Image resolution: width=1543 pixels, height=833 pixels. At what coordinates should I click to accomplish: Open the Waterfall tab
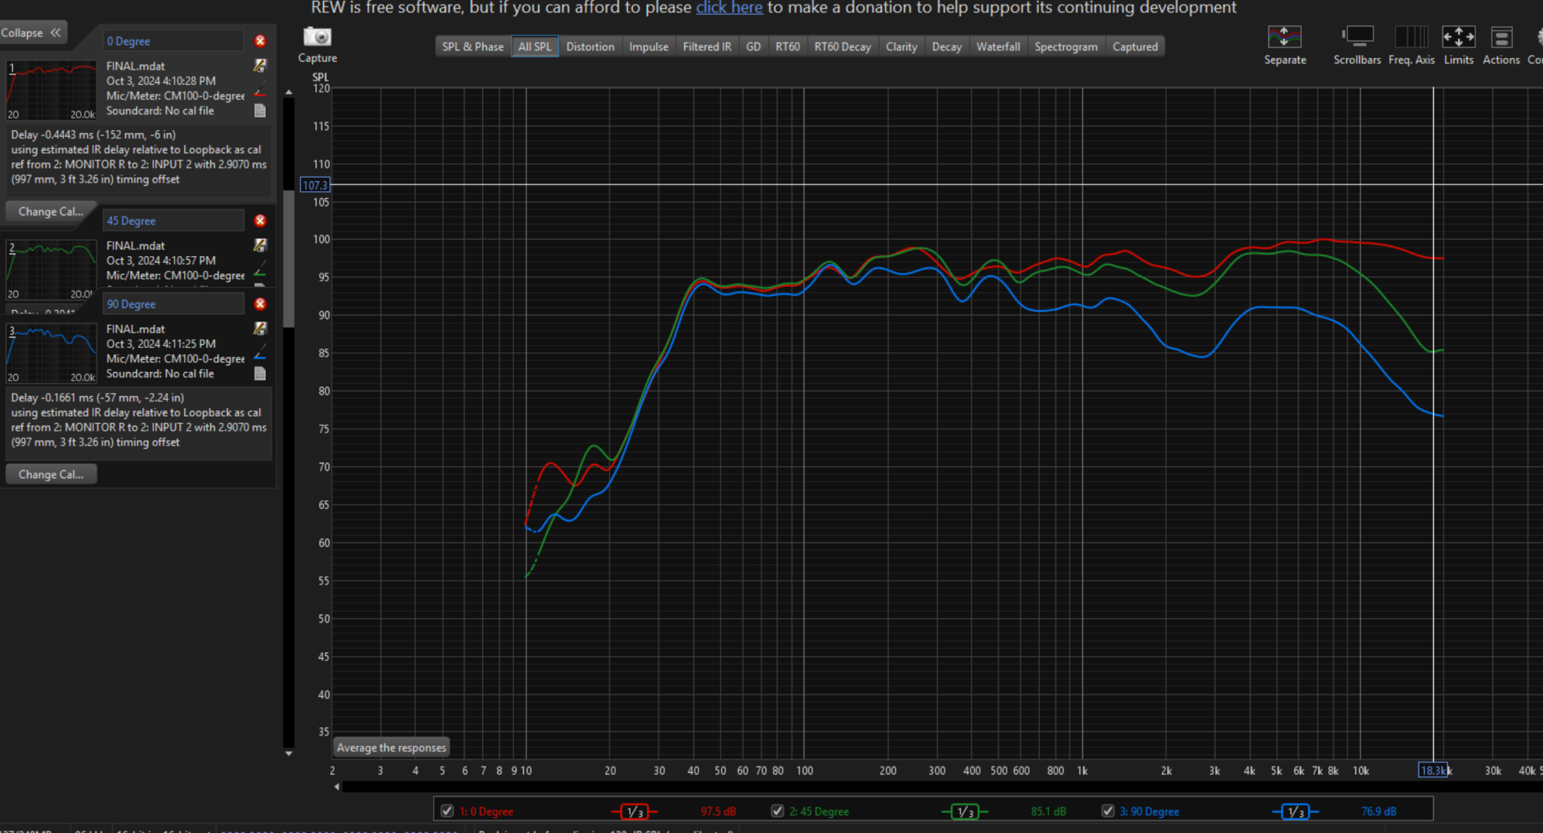coord(998,47)
